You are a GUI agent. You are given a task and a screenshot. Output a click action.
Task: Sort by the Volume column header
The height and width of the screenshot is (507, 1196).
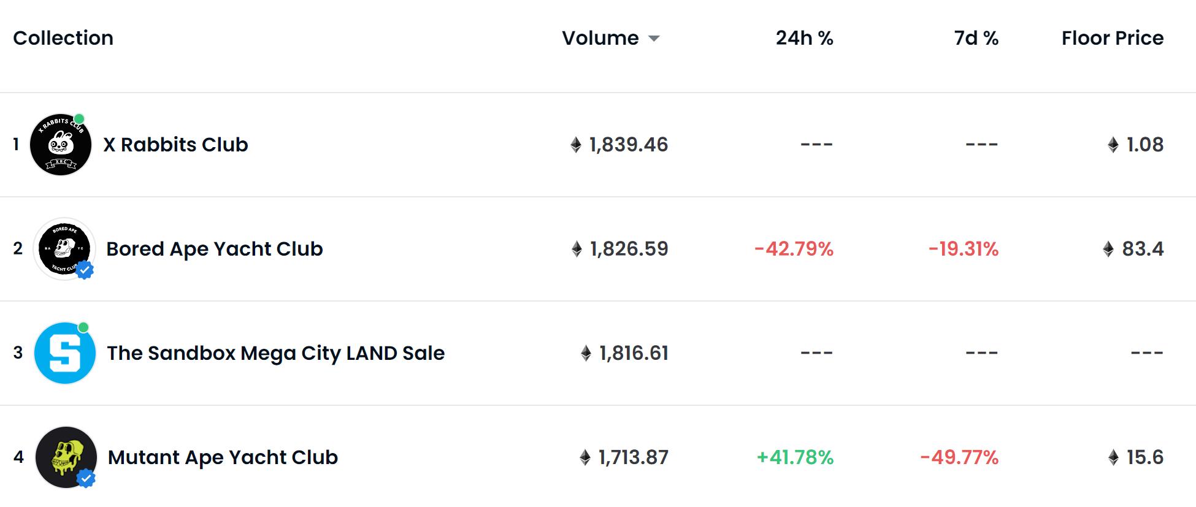click(x=600, y=38)
